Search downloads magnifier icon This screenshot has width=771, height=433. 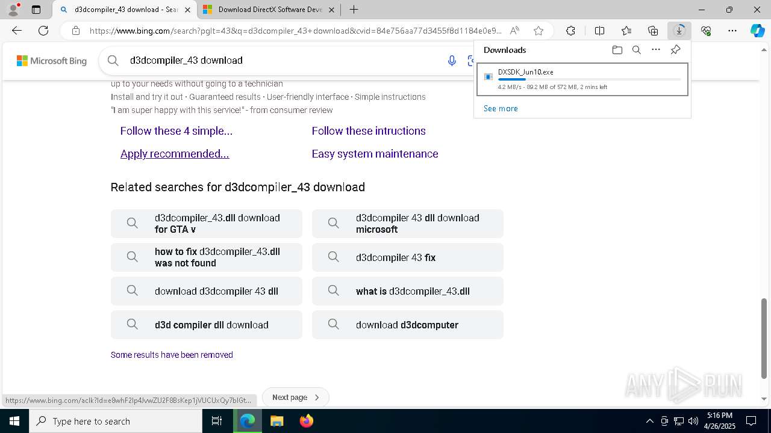pos(636,50)
